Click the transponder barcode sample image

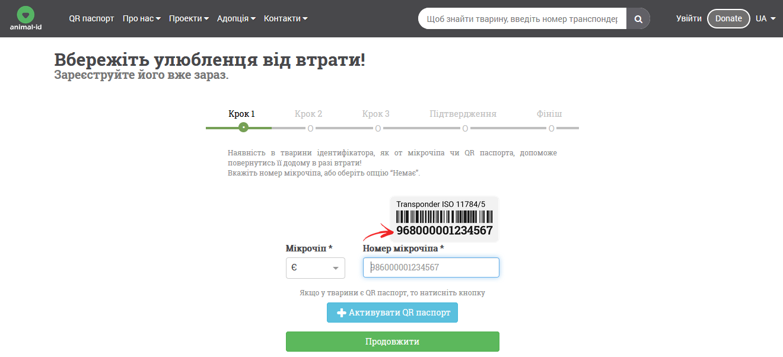pyautogui.click(x=444, y=219)
